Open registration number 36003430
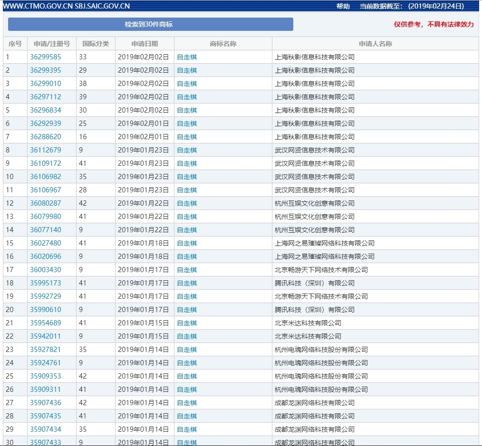This screenshot has width=482, height=446. (x=46, y=270)
